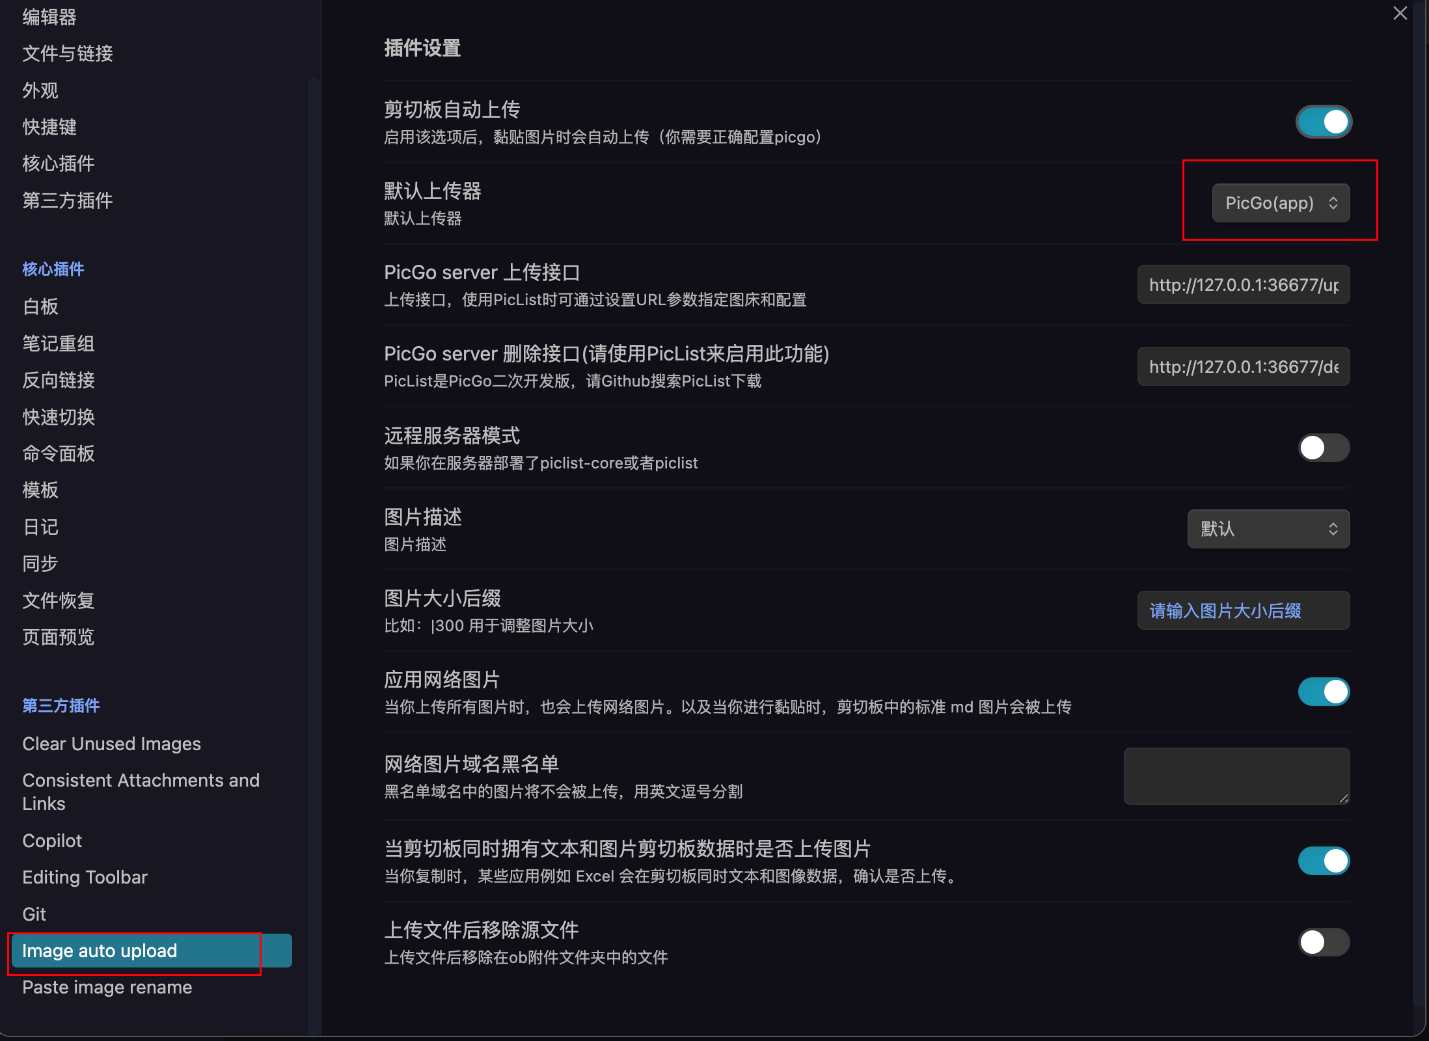Open the PicGo(app) default uploader dropdown
Image resolution: width=1429 pixels, height=1041 pixels.
pos(1281,203)
